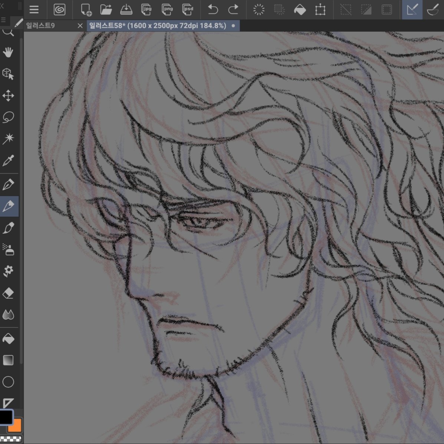This screenshot has width=444, height=444.
Task: Select the Pen tool
Action: pyautogui.click(x=8, y=185)
